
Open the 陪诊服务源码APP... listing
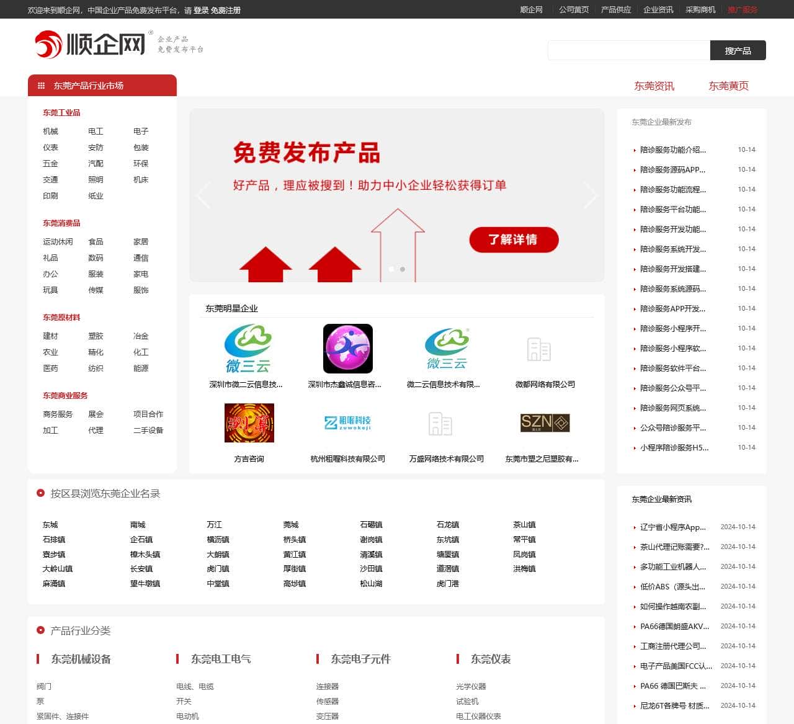pos(673,170)
